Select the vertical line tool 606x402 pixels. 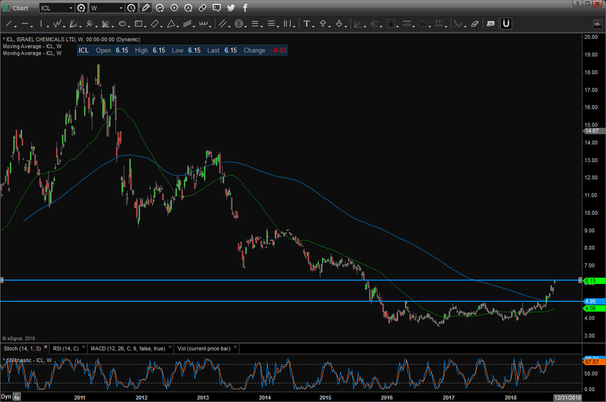[41, 24]
